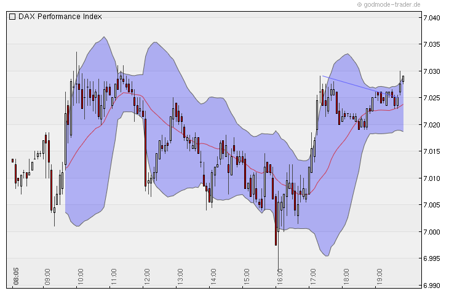
Task: Click the 17:00 time axis label
Action: (x=313, y=277)
